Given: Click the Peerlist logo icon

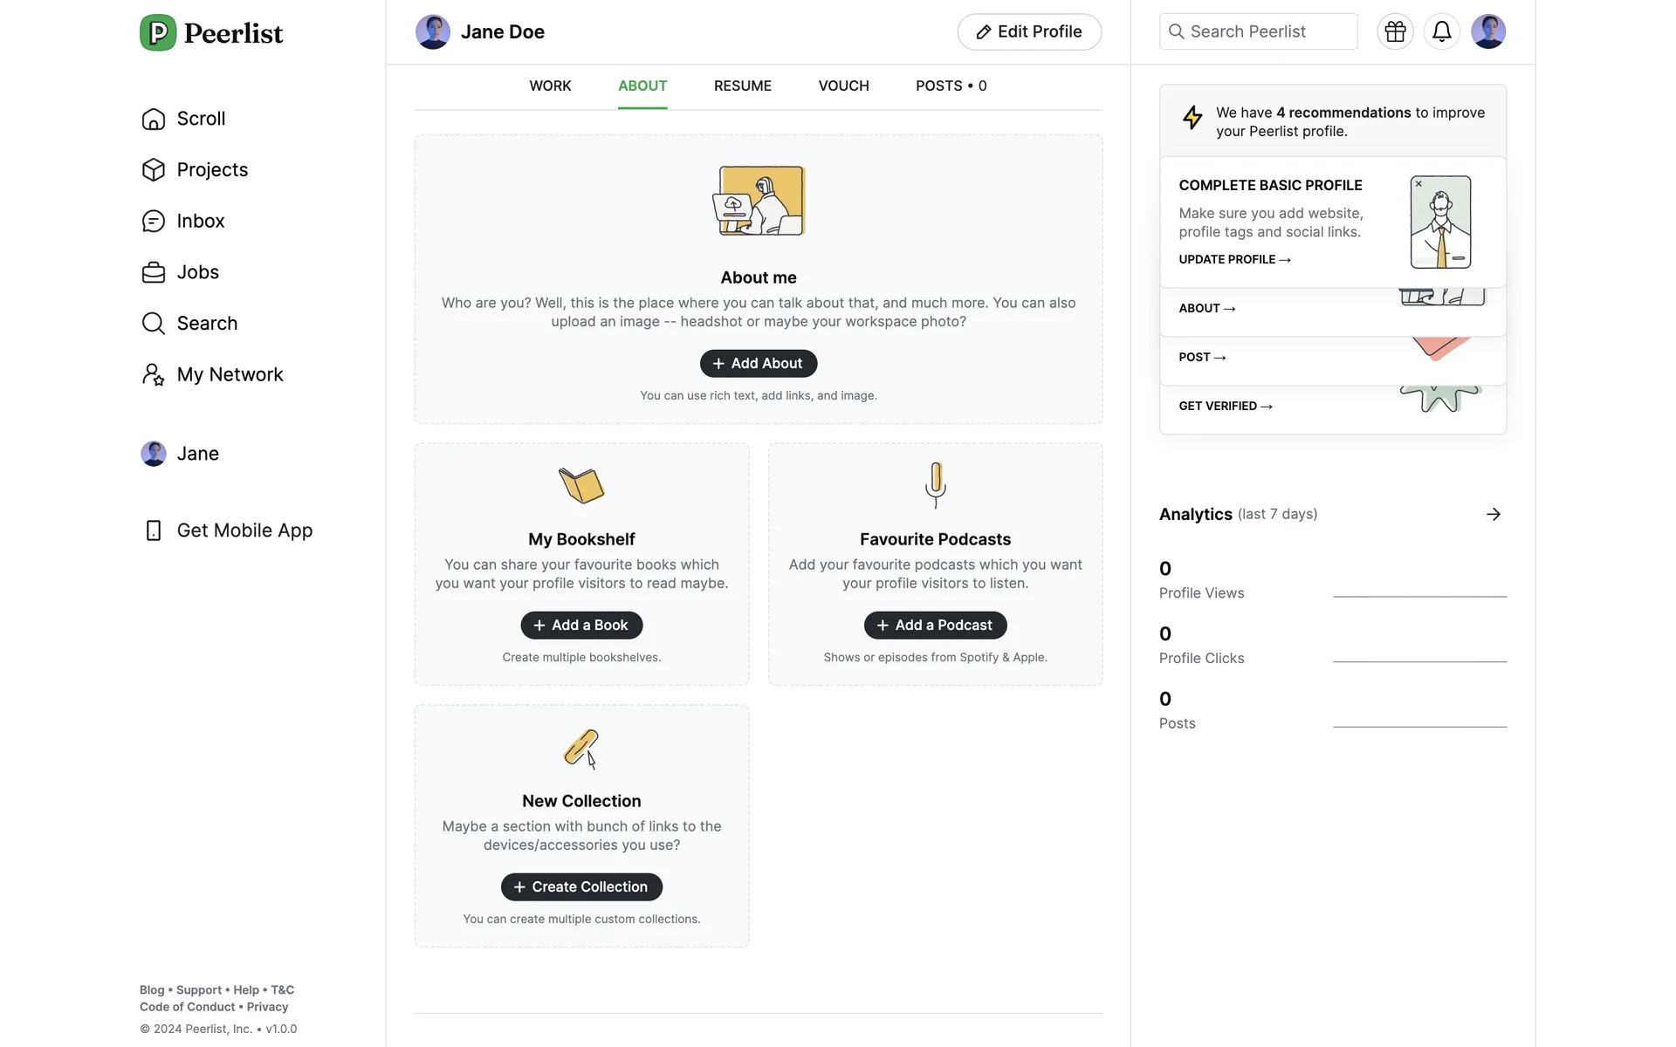Looking at the screenshot, I should [x=158, y=33].
